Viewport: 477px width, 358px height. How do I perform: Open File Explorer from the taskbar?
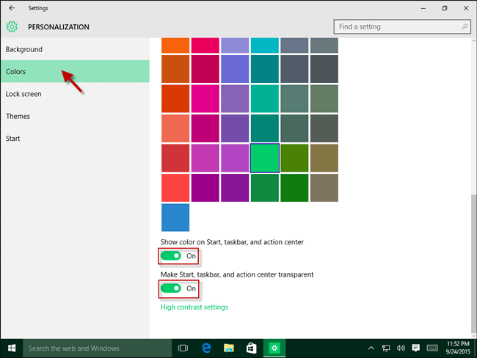point(229,348)
